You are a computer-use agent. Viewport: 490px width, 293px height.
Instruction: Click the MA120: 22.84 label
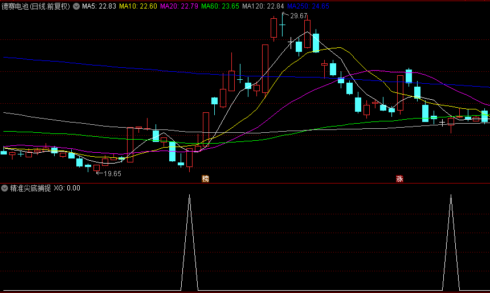263,6
